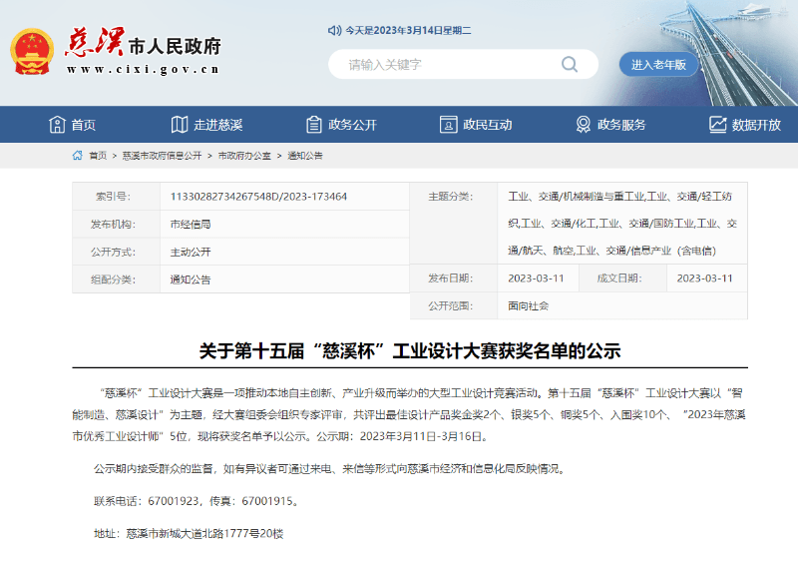
Task: Open the 首页 navigation menu
Action: pos(72,125)
